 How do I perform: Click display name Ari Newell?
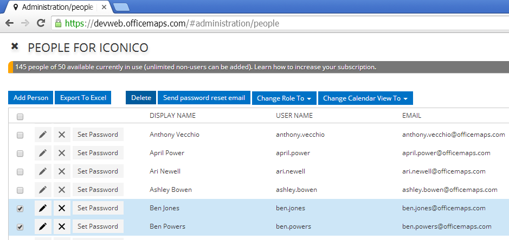(165, 171)
